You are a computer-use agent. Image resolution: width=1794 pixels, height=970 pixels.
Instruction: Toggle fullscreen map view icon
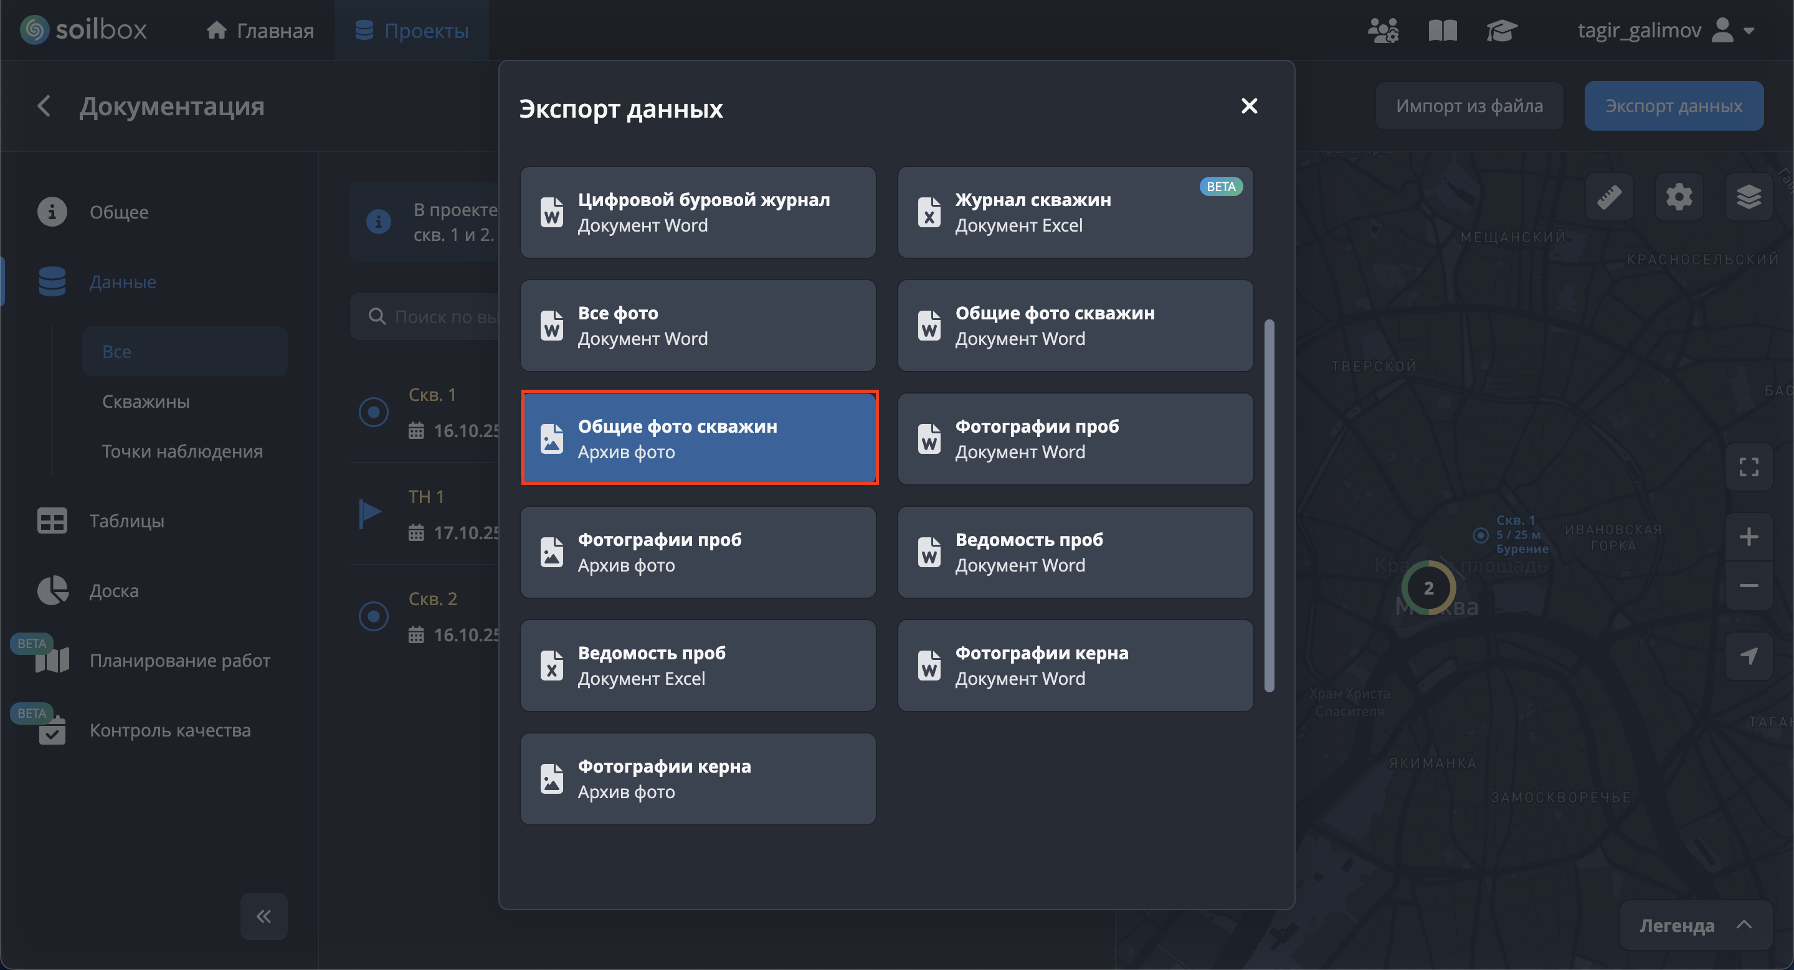tap(1748, 467)
